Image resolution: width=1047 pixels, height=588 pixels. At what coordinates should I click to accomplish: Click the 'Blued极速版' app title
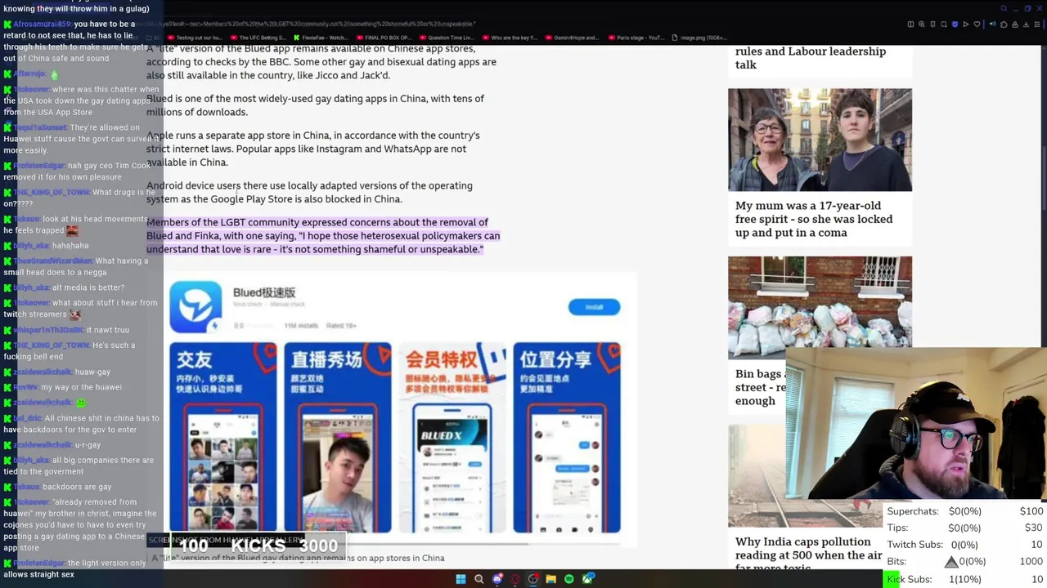[264, 292]
